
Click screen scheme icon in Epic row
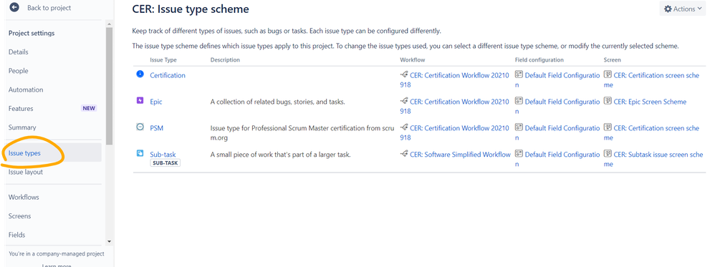[x=608, y=101]
